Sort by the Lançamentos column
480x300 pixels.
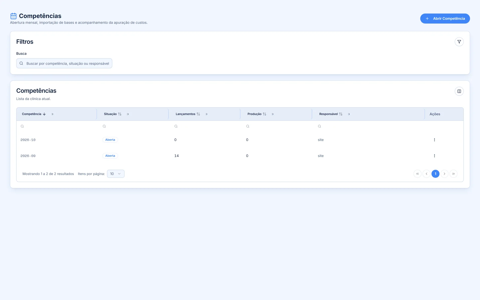(x=198, y=114)
